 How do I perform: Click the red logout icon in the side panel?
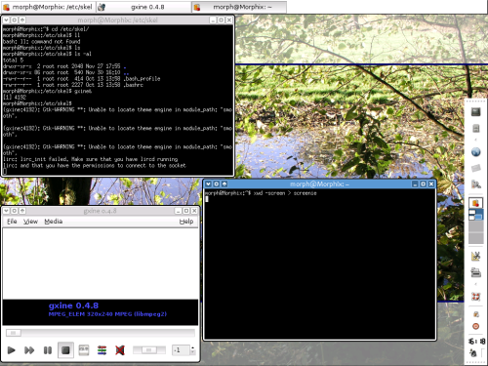click(475, 326)
